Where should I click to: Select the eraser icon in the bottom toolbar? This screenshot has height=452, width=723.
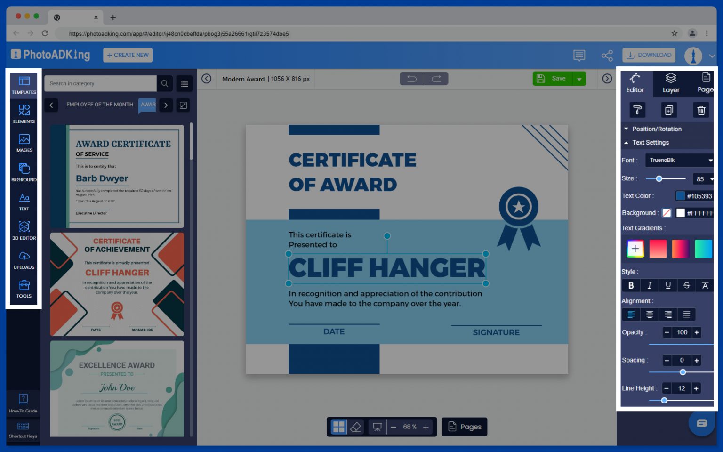pos(356,427)
